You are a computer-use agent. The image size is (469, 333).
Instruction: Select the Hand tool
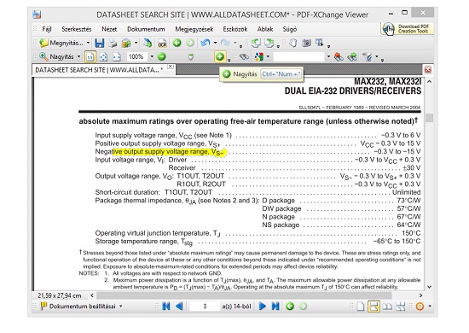[x=293, y=44]
